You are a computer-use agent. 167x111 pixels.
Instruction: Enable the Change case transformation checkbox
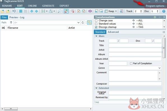pyautogui.click(x=96, y=20)
